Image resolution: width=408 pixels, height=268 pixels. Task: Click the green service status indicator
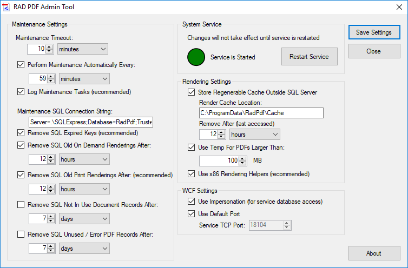[x=196, y=57]
